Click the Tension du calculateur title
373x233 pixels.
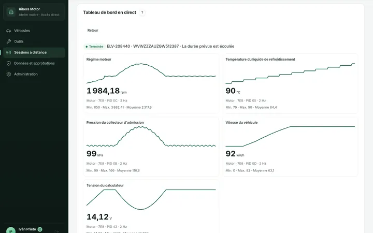tap(105, 185)
